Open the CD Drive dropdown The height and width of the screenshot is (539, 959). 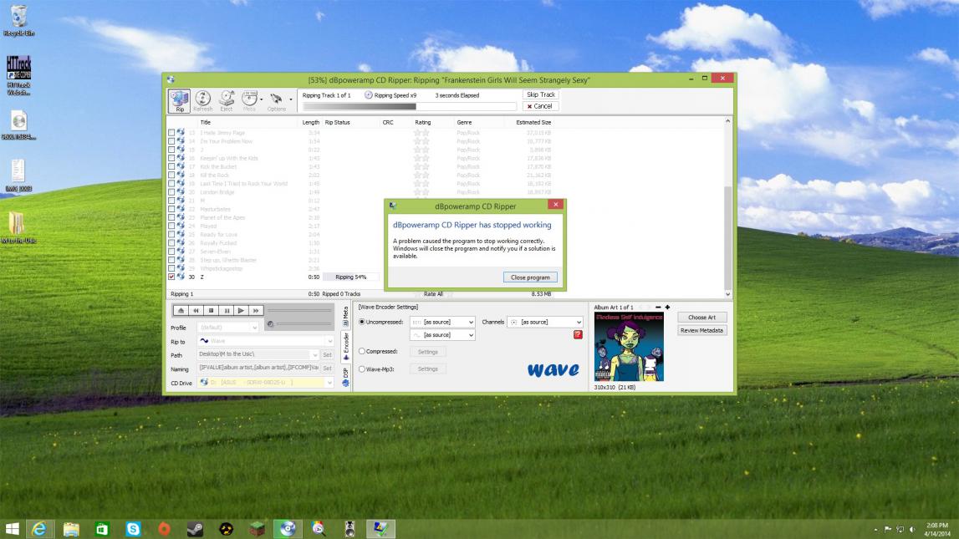(x=265, y=383)
